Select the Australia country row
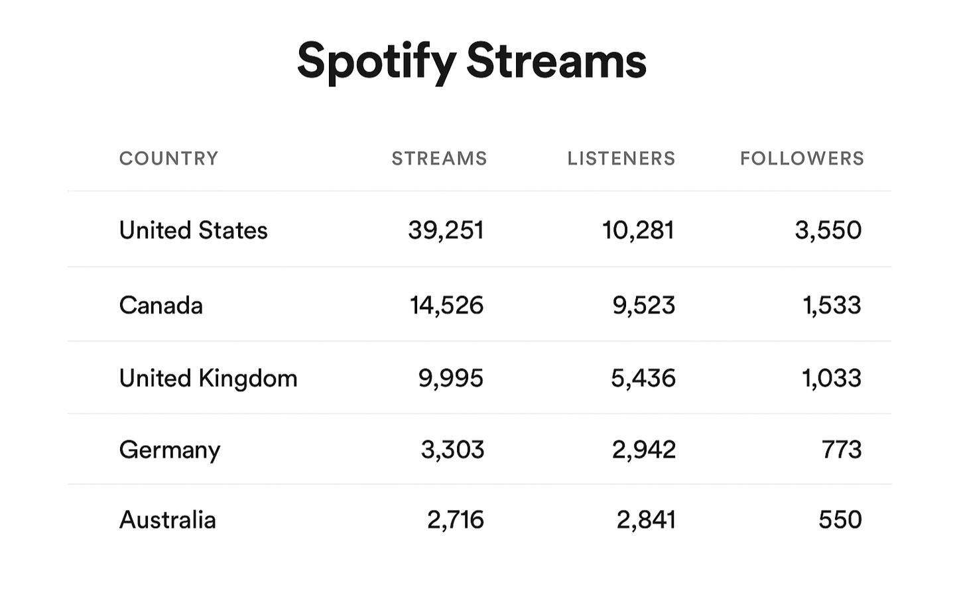Screen dimensions: 955x597 click(x=168, y=519)
